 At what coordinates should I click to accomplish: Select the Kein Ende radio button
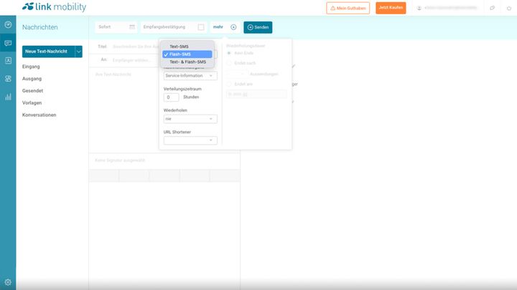pyautogui.click(x=229, y=53)
